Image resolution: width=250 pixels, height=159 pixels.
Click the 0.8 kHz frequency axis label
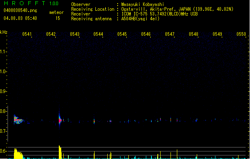coord(3,111)
